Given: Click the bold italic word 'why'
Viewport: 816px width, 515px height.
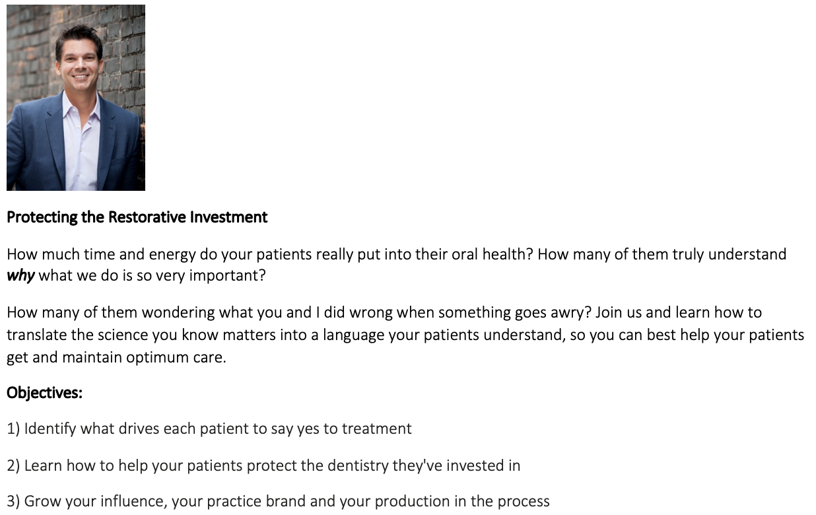Looking at the screenshot, I should (20, 275).
